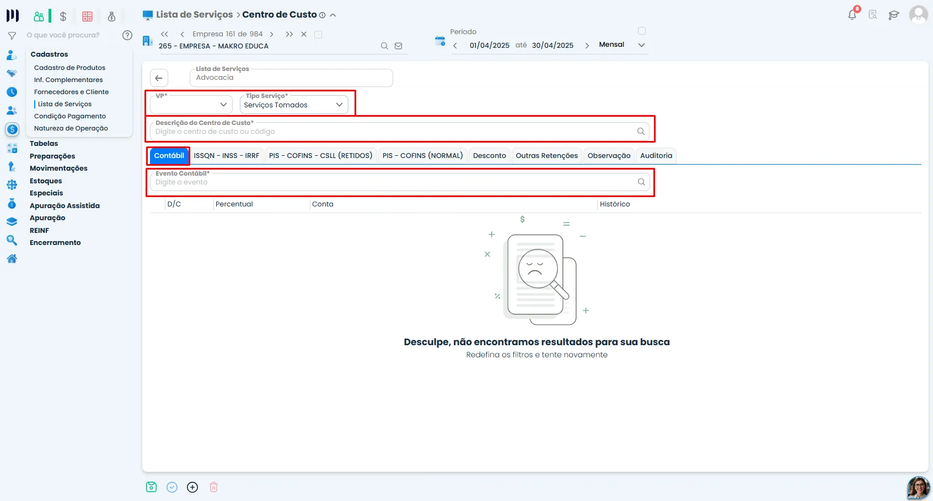The image size is (933, 501).
Task: Select the Desconto tab
Action: coord(490,156)
